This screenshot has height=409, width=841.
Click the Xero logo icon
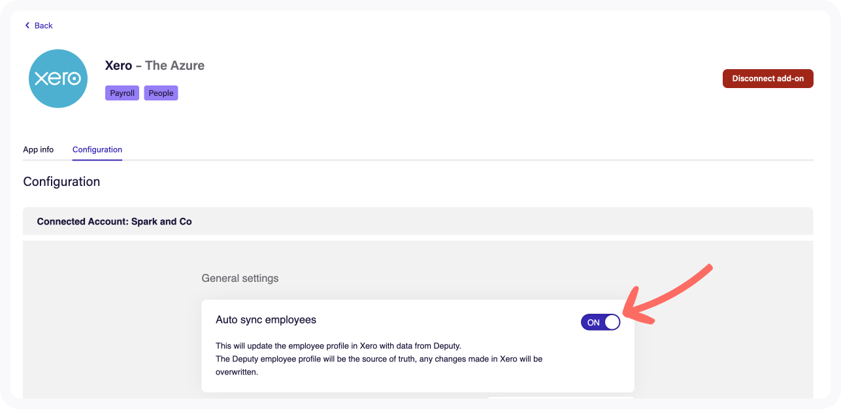(58, 78)
